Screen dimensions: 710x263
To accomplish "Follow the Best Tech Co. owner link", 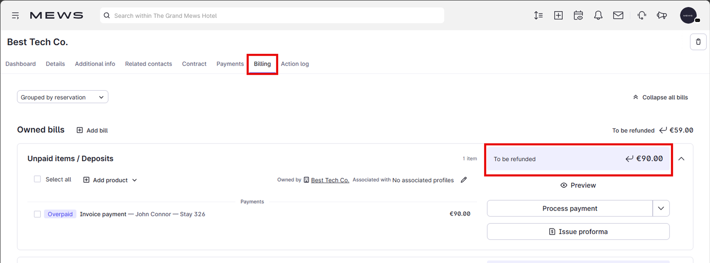I will pyautogui.click(x=330, y=180).
